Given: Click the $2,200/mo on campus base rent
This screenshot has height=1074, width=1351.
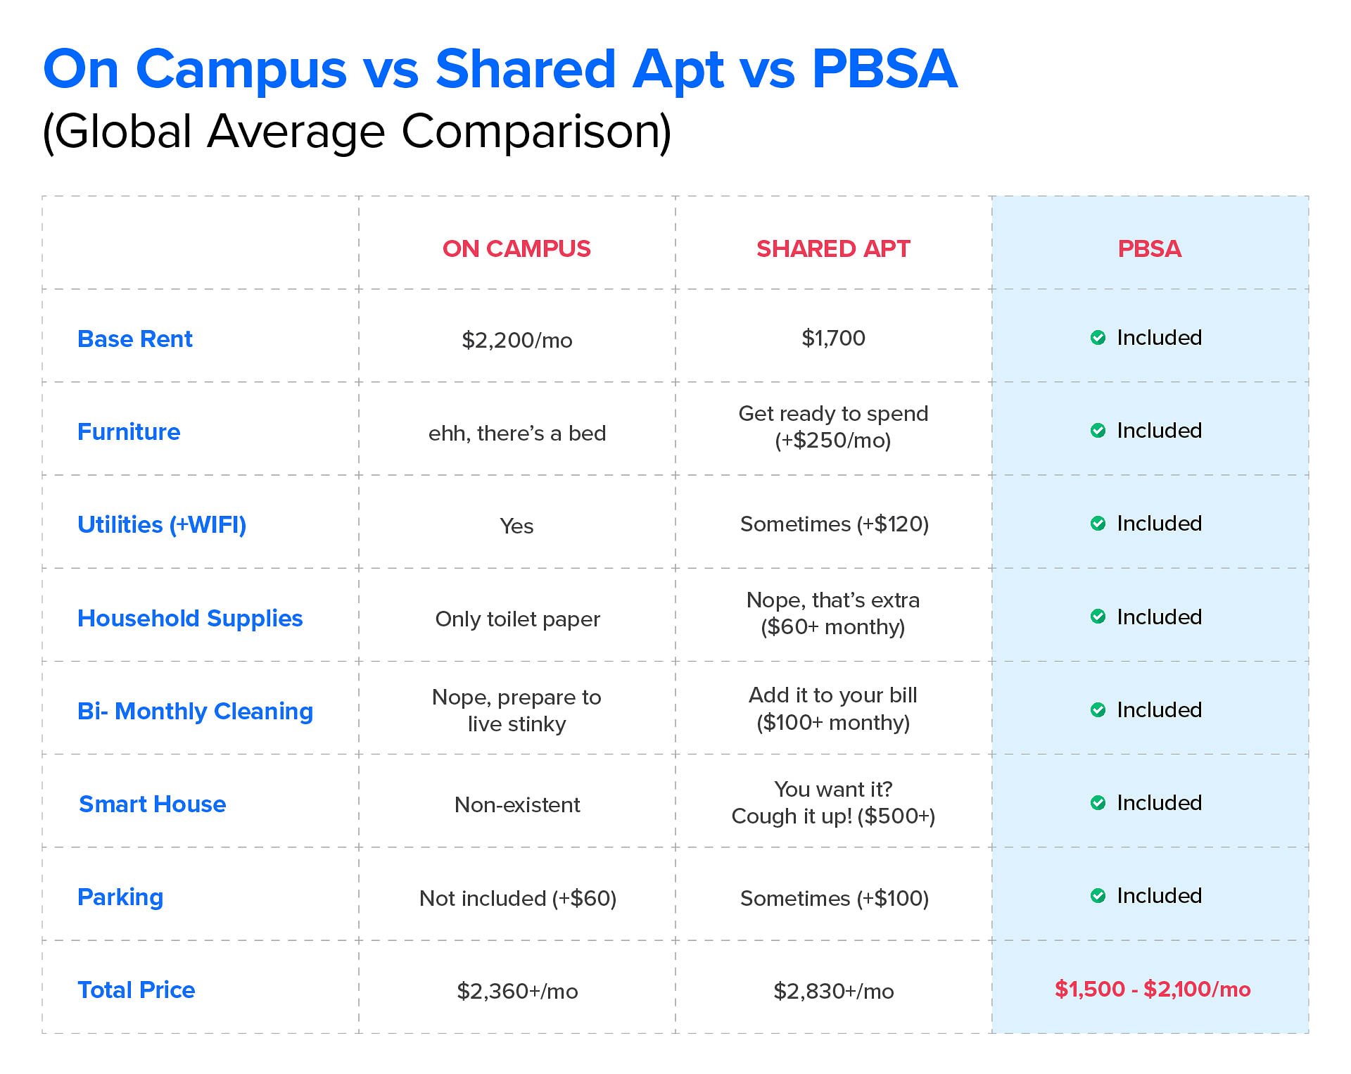Looking at the screenshot, I should 516,340.
